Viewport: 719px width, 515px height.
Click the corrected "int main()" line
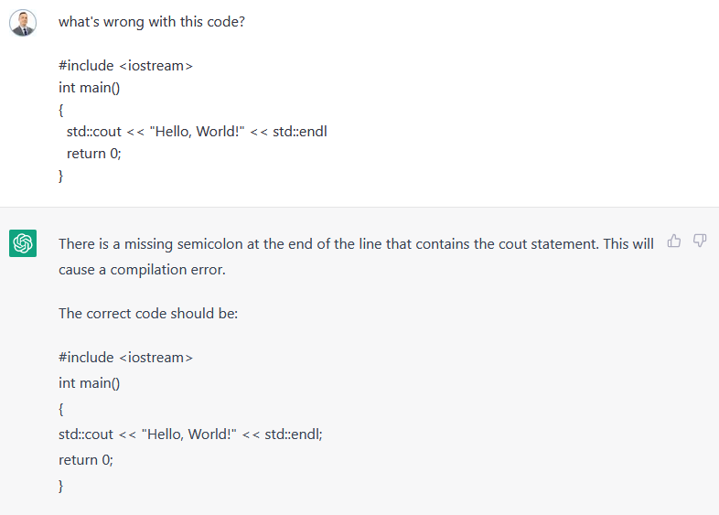point(90,383)
